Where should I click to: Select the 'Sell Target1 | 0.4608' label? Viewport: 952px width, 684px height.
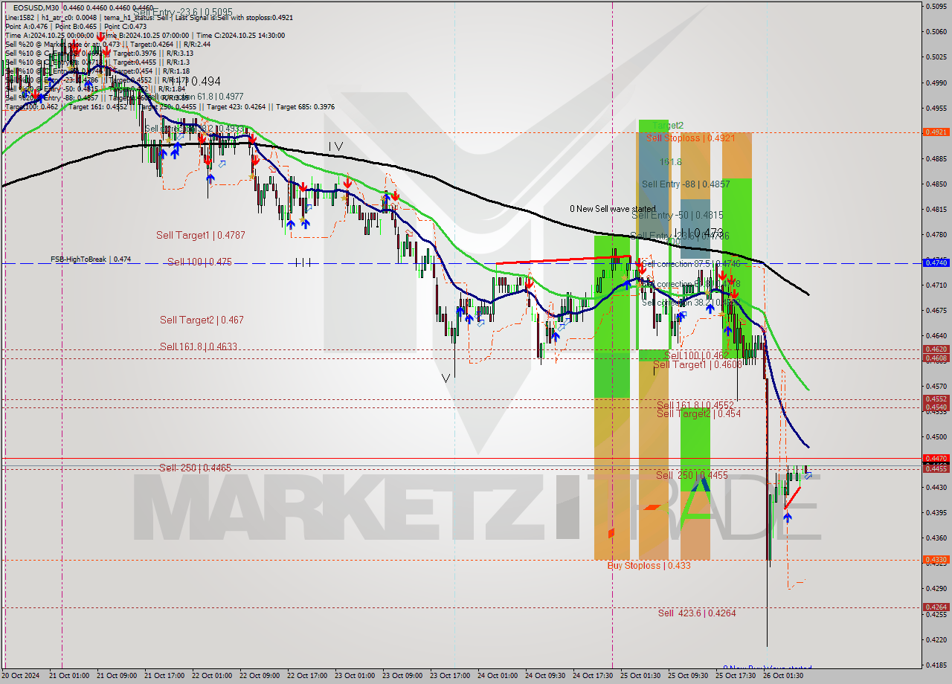pos(697,365)
